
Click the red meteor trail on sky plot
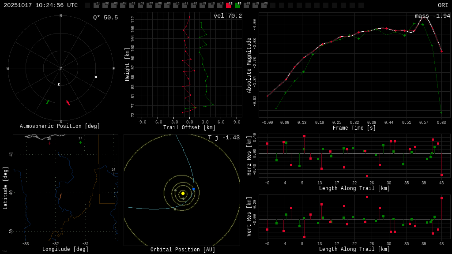click(68, 103)
